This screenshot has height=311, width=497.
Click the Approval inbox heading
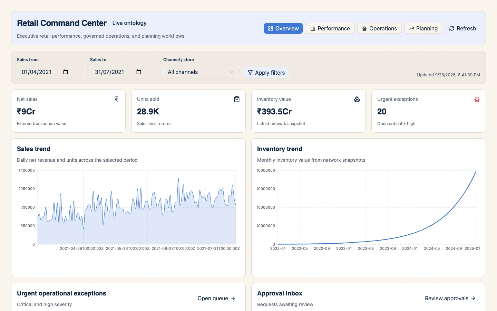pyautogui.click(x=280, y=293)
